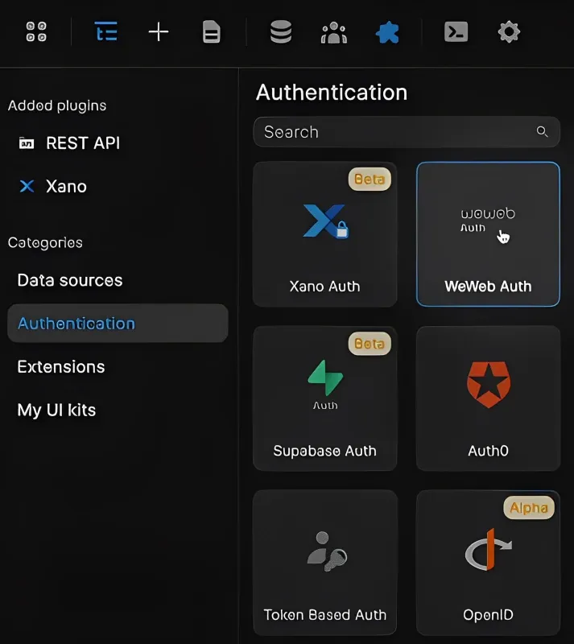Click the Token Based Auth label
This screenshot has width=574, height=644.
coord(324,615)
